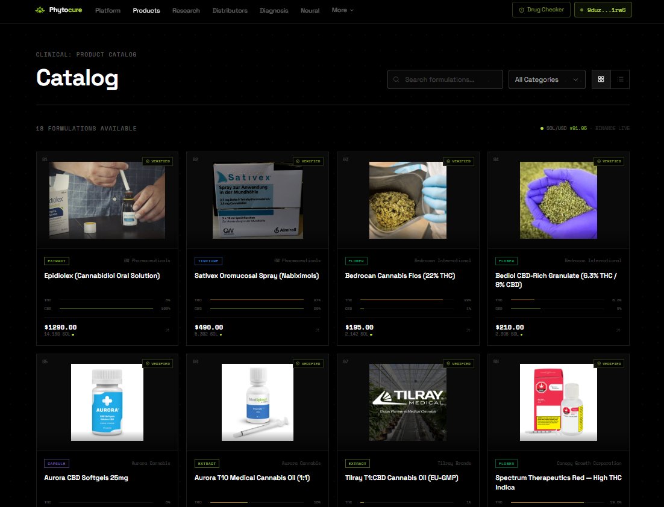Click Verified badge on Tilray card
The width and height of the screenshot is (664, 507).
pyautogui.click(x=458, y=364)
